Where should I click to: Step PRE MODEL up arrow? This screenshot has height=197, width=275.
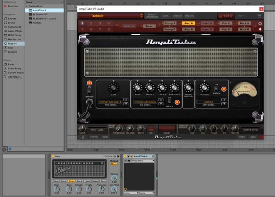click(126, 100)
